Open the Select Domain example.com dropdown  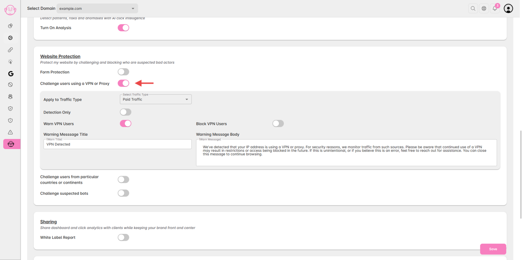click(97, 8)
